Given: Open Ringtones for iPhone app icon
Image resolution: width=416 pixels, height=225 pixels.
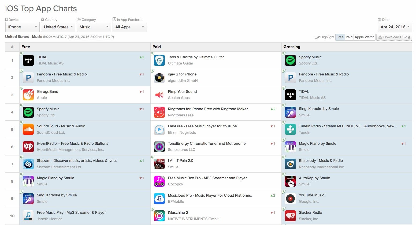Looking at the screenshot, I should [x=159, y=112].
